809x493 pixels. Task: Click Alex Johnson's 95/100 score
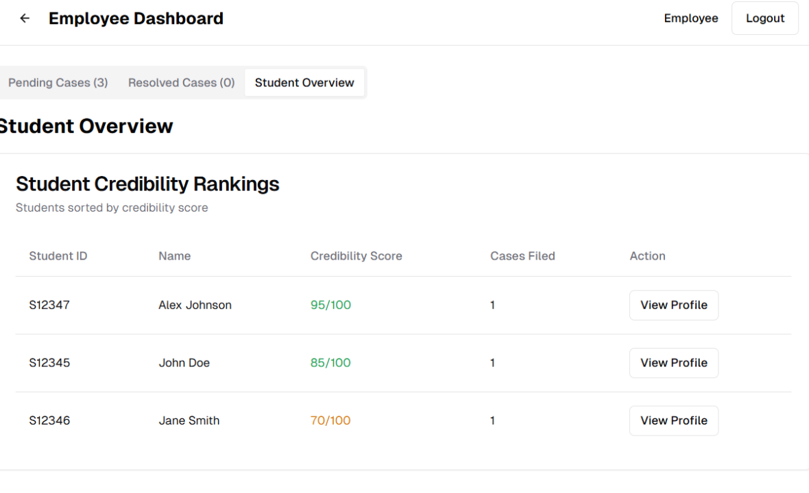330,305
